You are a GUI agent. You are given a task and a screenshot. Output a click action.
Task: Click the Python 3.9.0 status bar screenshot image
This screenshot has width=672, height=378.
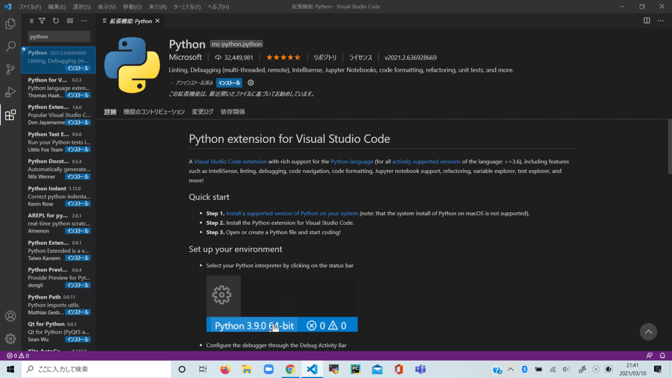coord(282,304)
